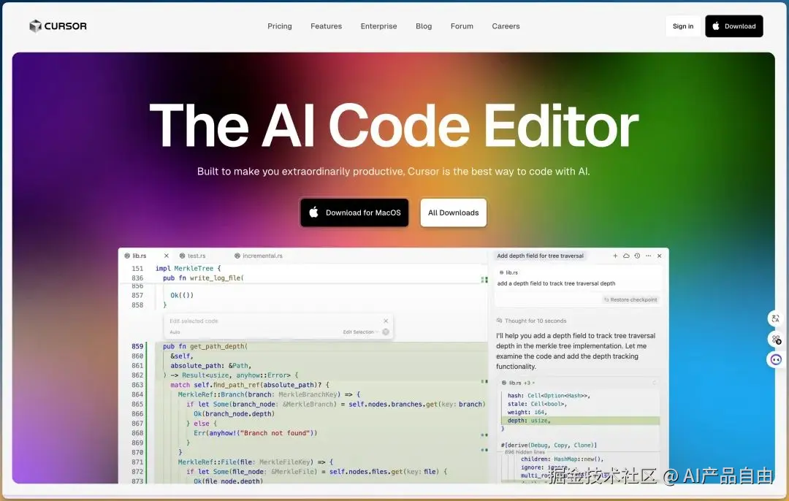Click 'impl MerkleTree {' sticky line
789x501 pixels.
tap(188, 269)
